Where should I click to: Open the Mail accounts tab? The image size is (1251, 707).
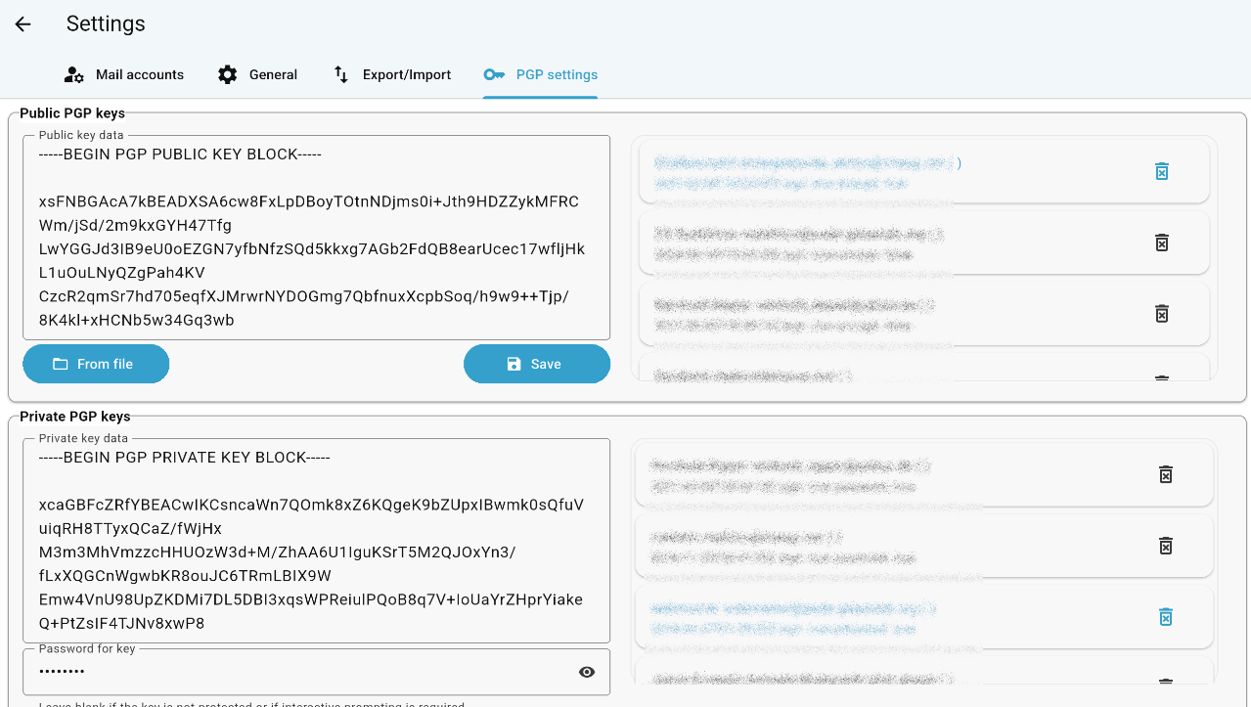(123, 74)
